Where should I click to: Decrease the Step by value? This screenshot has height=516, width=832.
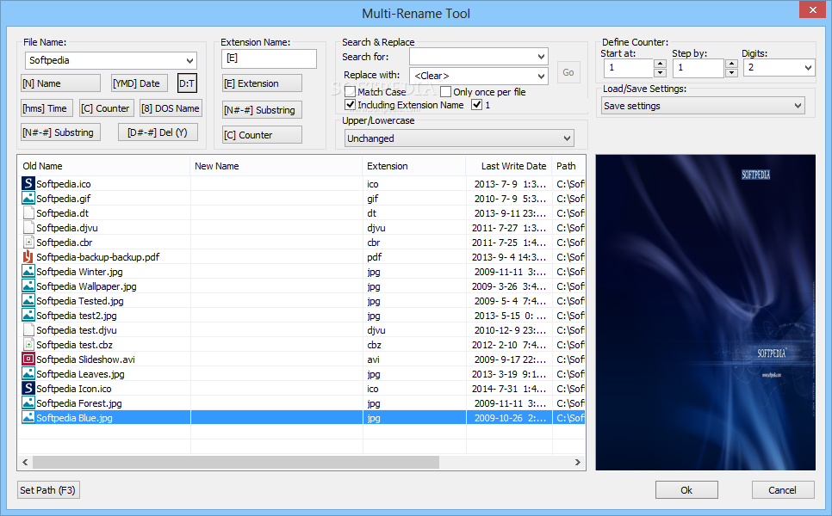(731, 72)
